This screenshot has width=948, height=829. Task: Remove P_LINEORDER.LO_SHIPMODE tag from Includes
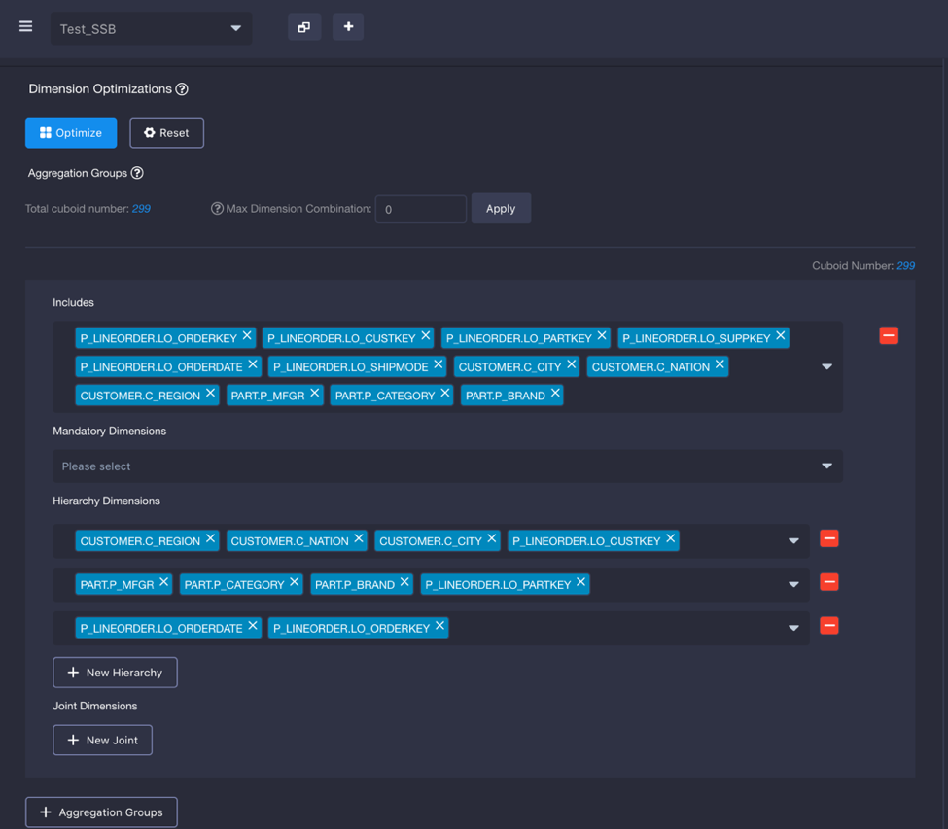(x=439, y=364)
